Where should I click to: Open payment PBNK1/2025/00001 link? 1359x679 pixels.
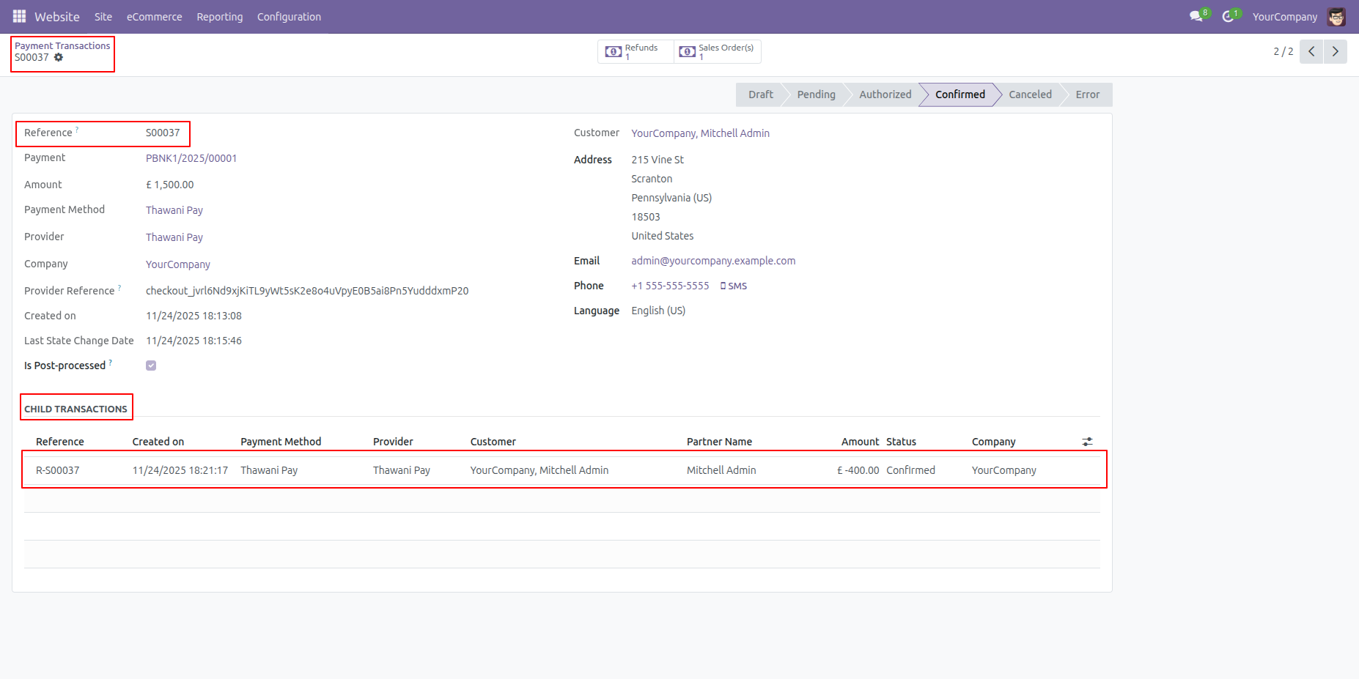pyautogui.click(x=191, y=158)
